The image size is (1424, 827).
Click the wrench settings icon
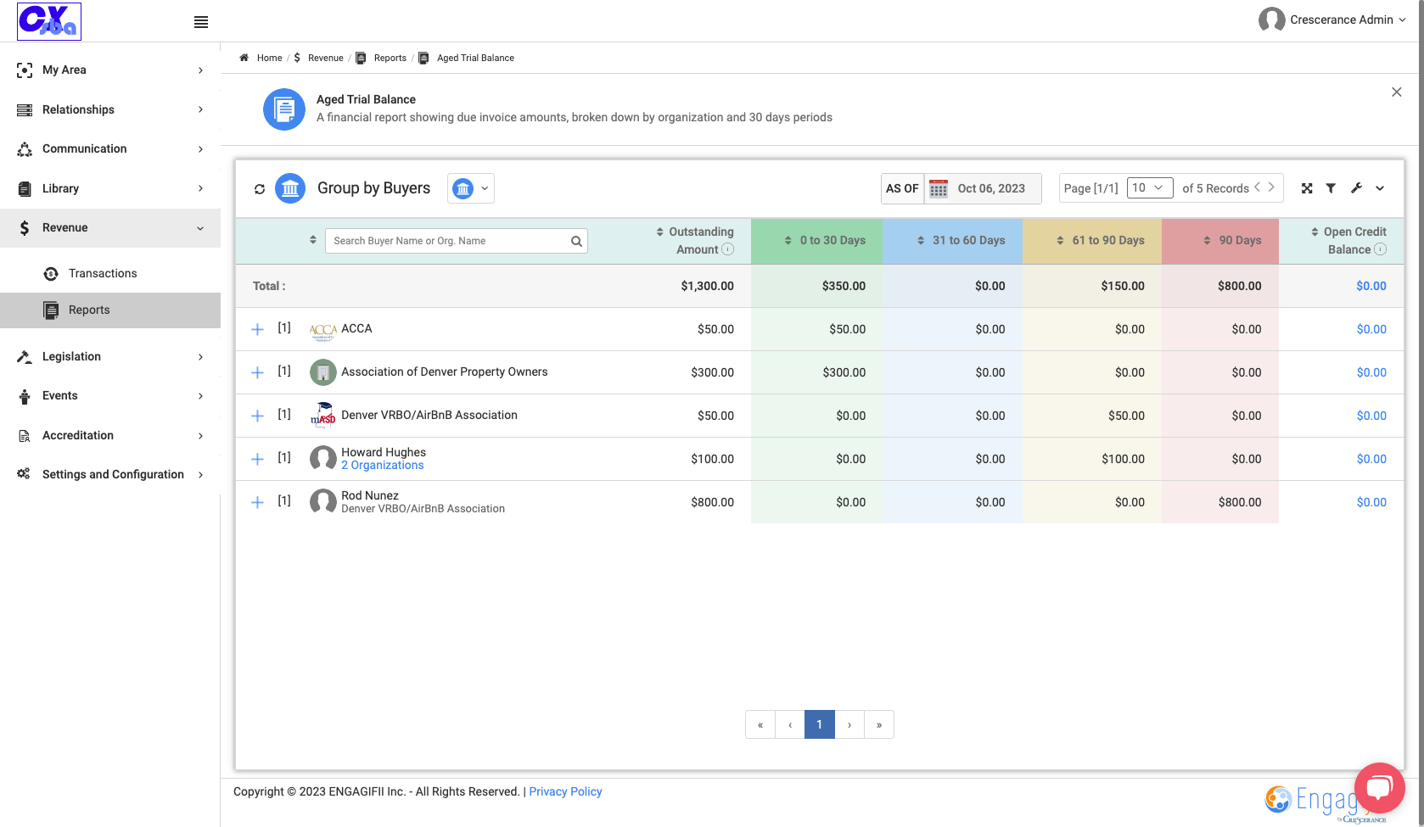[1356, 188]
